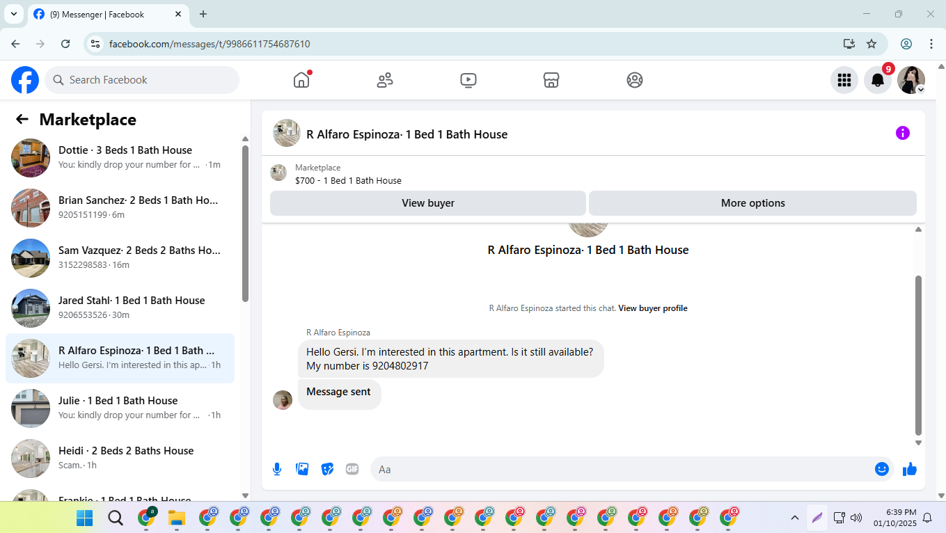Open the Sam Vazquez conversation

click(x=120, y=258)
